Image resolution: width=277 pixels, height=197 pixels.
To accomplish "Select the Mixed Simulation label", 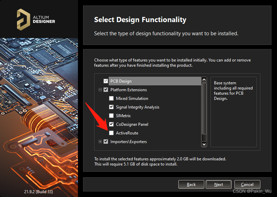I will [132, 99].
